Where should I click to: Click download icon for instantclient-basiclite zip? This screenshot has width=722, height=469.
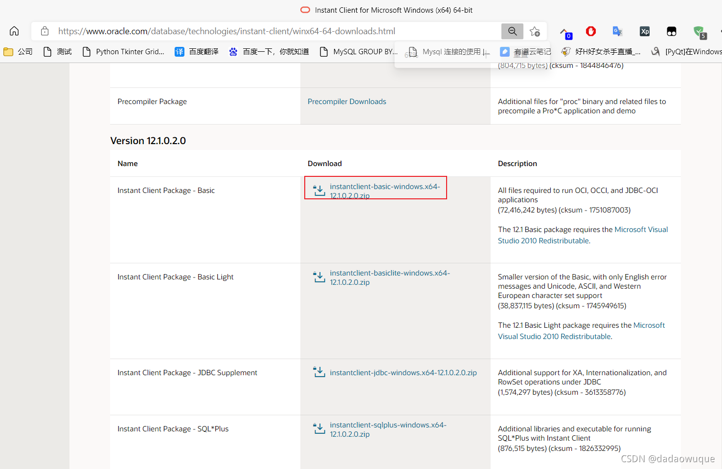[x=319, y=277]
